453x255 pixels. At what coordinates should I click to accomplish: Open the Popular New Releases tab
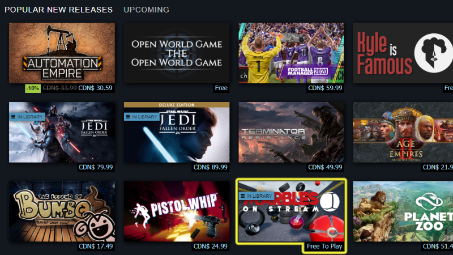pyautogui.click(x=59, y=10)
